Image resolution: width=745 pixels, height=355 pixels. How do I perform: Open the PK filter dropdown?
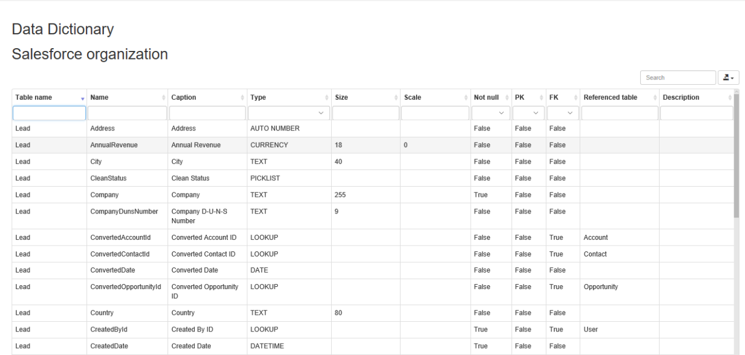527,113
